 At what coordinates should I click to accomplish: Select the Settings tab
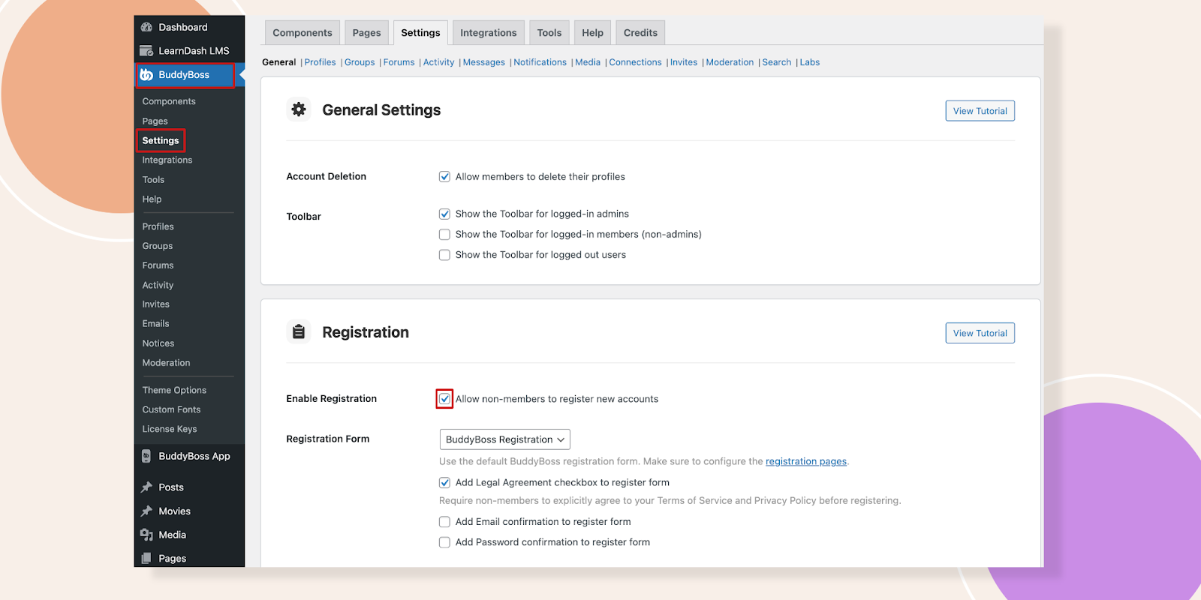pyautogui.click(x=420, y=33)
